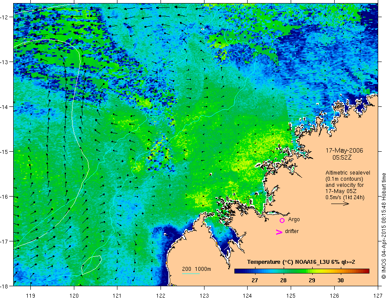The height and width of the screenshot is (299, 387).
Task: Click the cyan bathymetry legend line
Action: point(191,273)
